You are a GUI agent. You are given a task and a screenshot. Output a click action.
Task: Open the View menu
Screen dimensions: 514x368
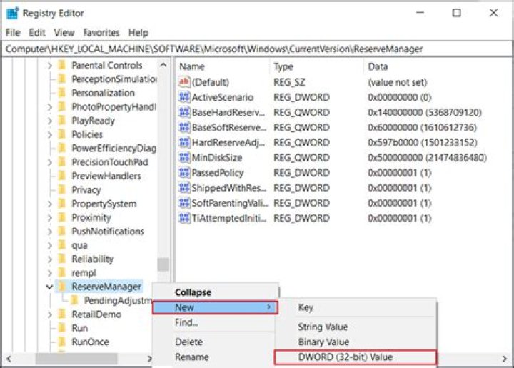pos(64,32)
